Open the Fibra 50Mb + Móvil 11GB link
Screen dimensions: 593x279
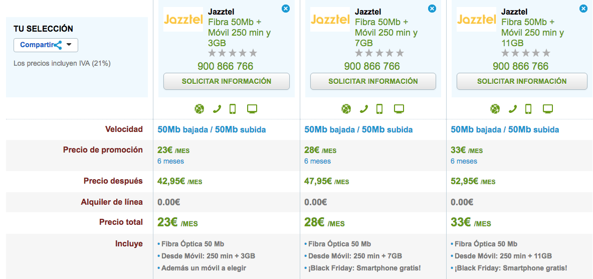[x=532, y=33]
